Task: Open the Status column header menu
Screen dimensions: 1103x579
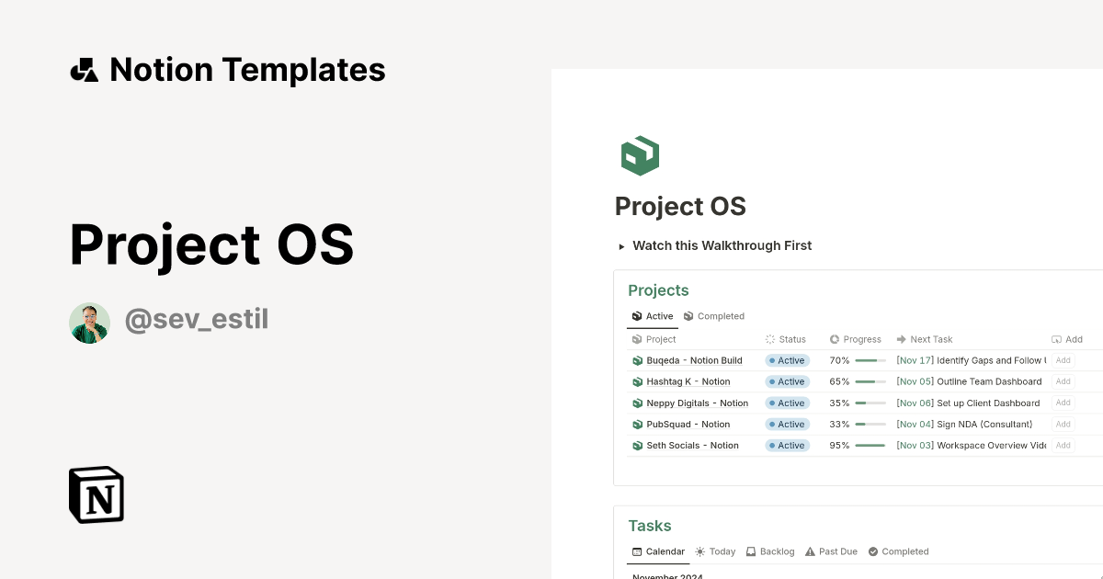Action: [786, 339]
